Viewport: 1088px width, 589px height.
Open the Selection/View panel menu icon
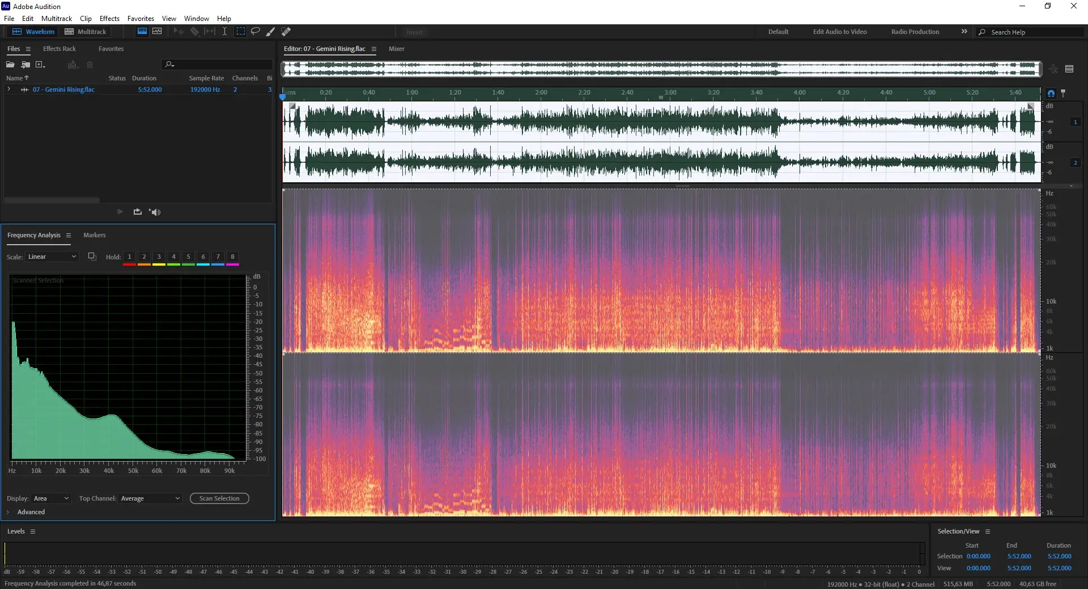pos(988,531)
